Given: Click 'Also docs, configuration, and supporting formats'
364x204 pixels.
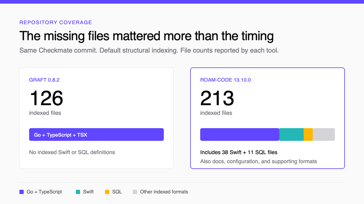Looking at the screenshot, I should pos(258,161).
